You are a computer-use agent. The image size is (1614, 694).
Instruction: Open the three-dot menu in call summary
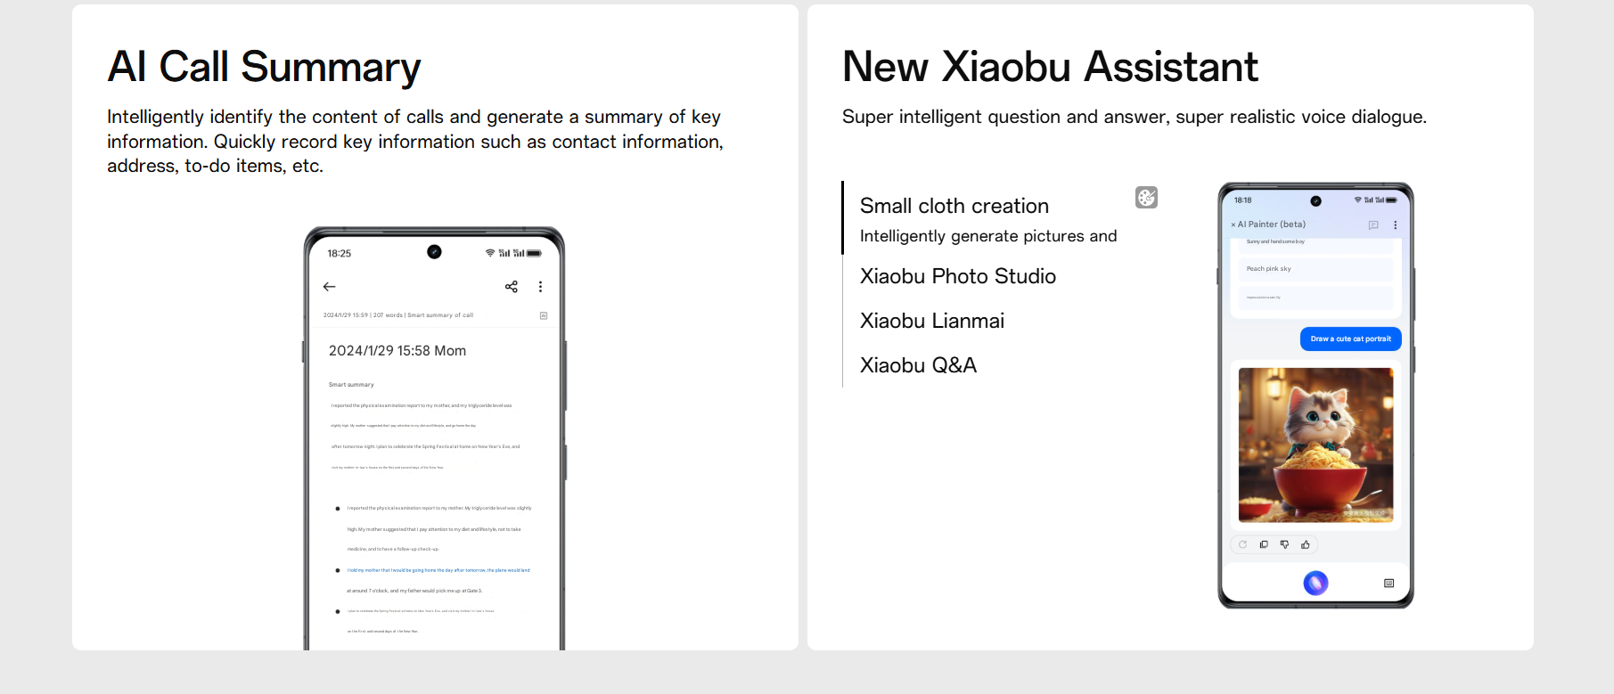540,287
